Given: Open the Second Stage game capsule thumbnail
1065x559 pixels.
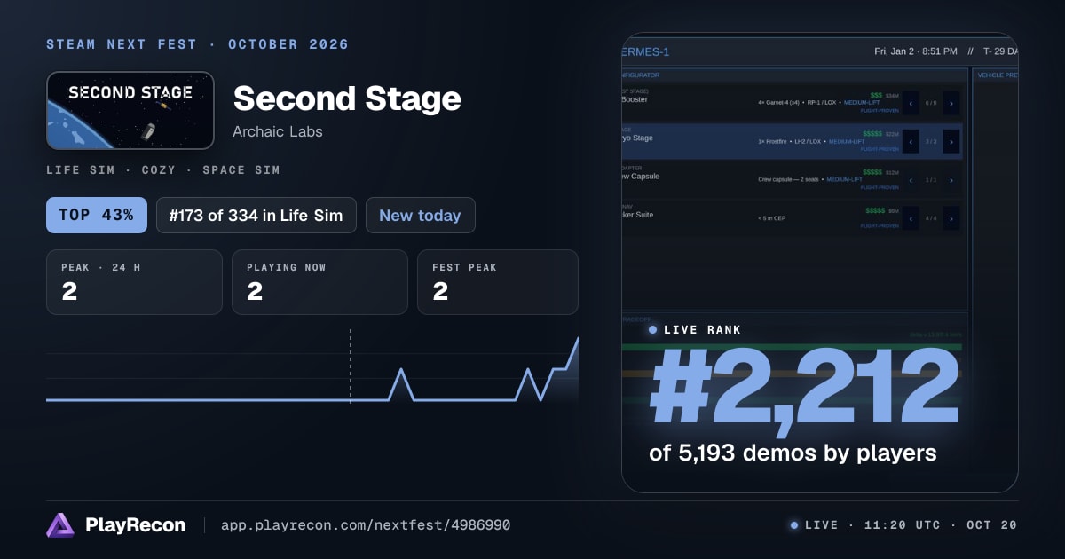Looking at the screenshot, I should [x=130, y=110].
